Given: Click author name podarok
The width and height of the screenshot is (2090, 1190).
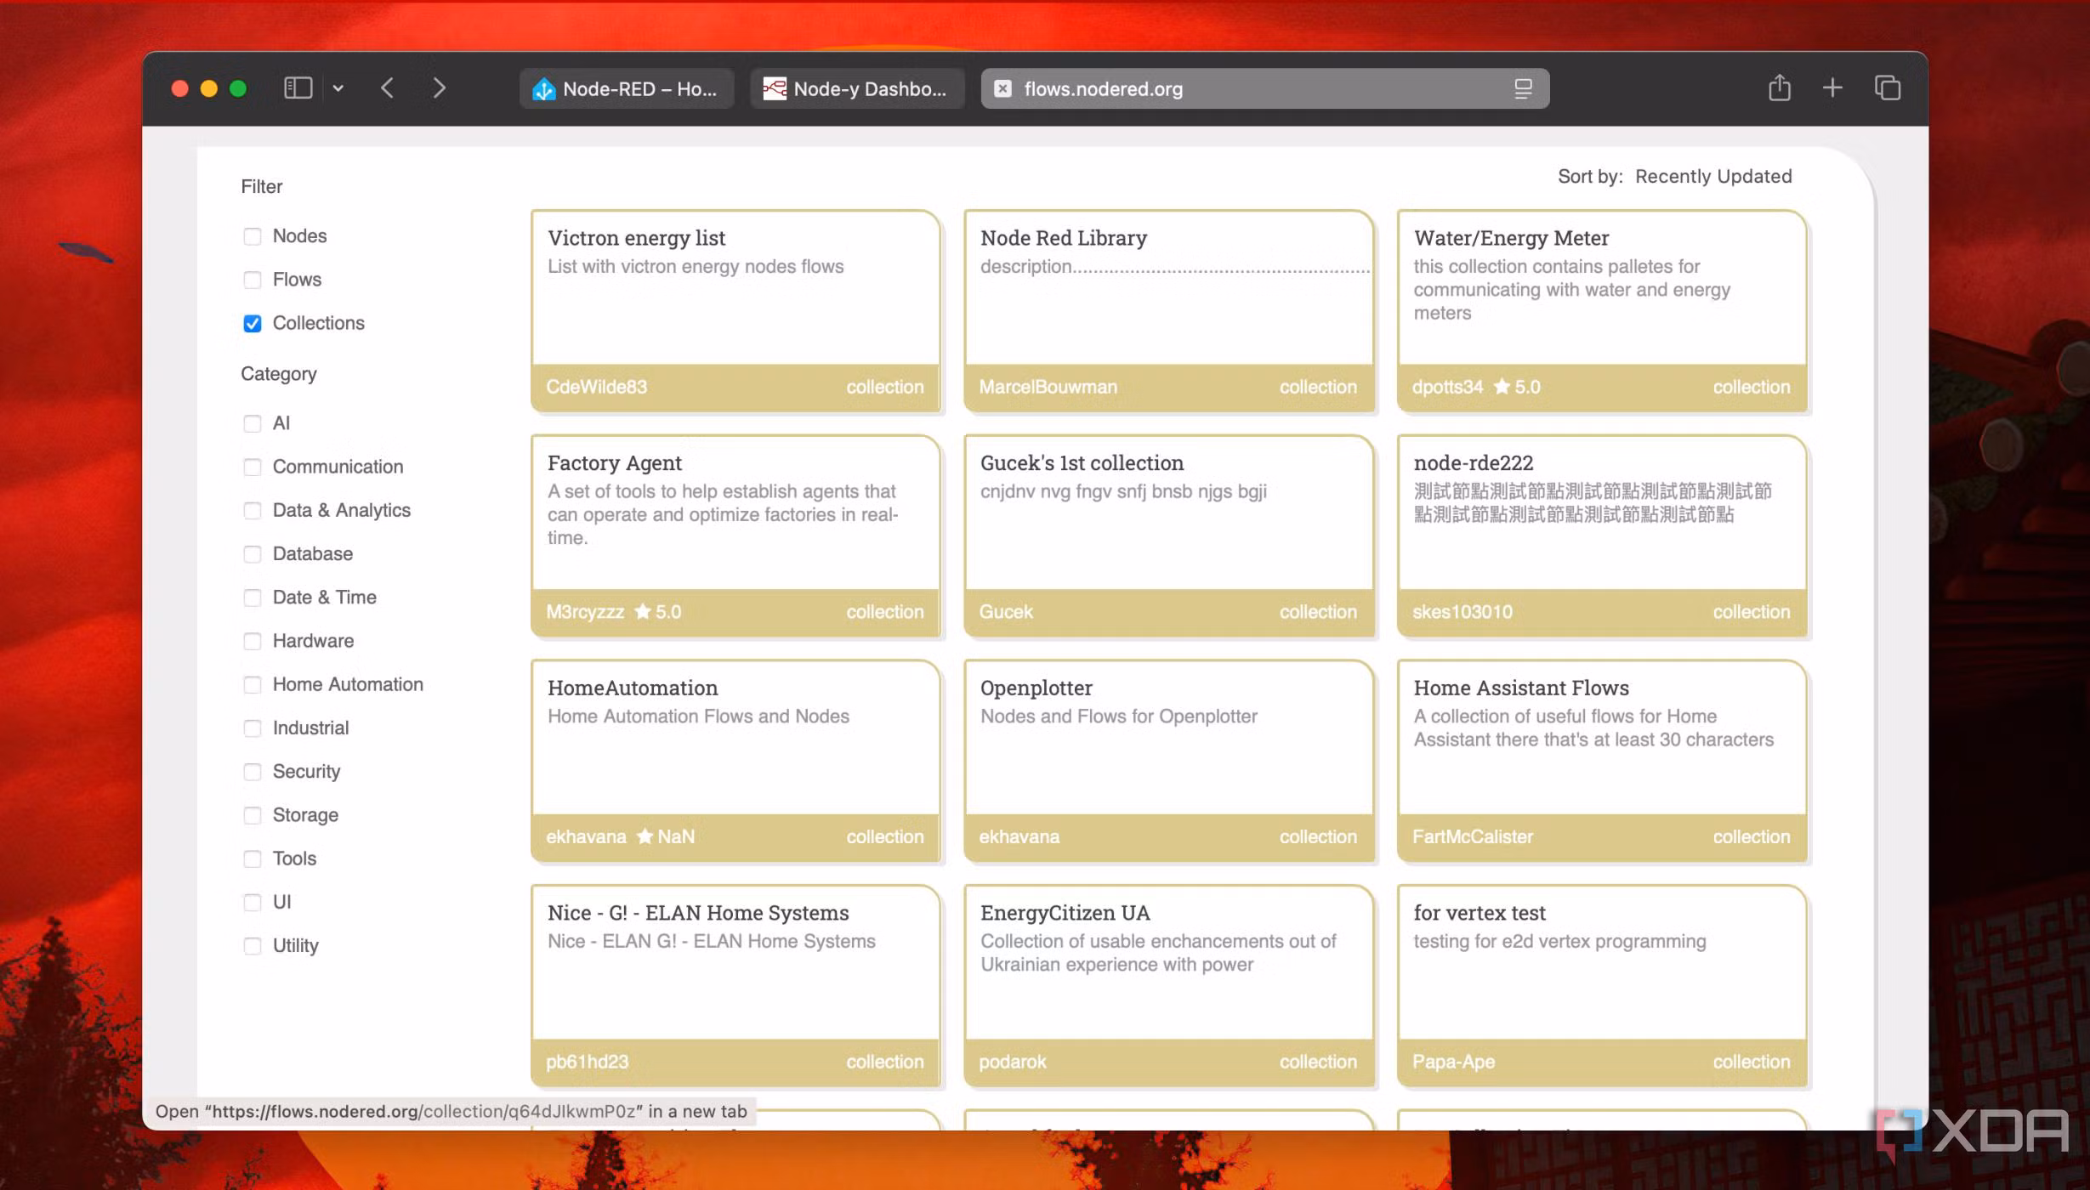Looking at the screenshot, I should [1012, 1062].
